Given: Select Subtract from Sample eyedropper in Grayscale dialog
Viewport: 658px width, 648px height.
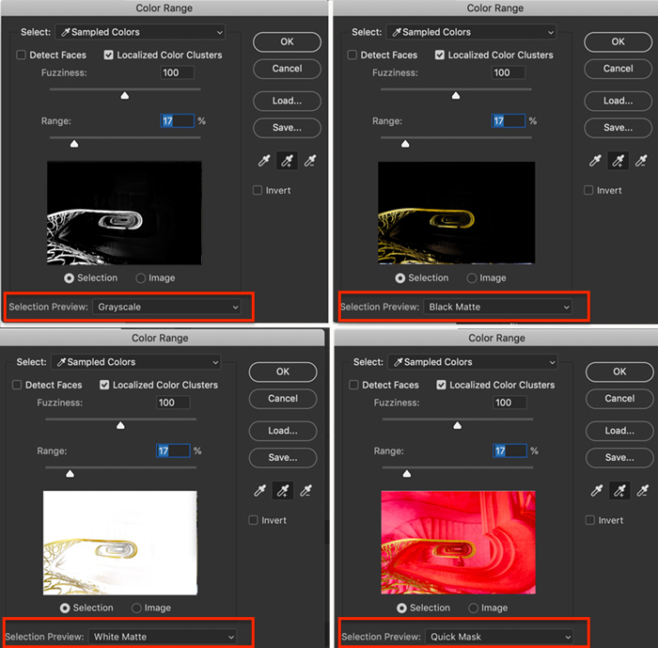Looking at the screenshot, I should pos(309,161).
